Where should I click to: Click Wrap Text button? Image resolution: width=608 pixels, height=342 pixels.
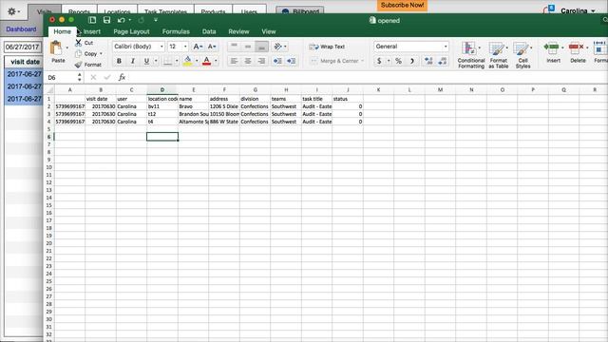pyautogui.click(x=327, y=47)
